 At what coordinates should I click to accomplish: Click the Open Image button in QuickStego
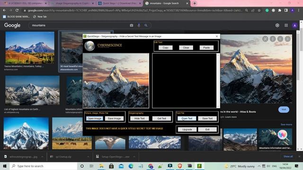tap(94, 119)
